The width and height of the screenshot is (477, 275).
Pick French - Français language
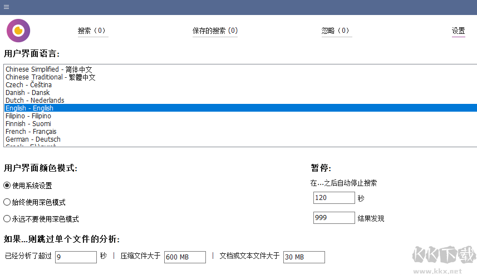pos(31,132)
